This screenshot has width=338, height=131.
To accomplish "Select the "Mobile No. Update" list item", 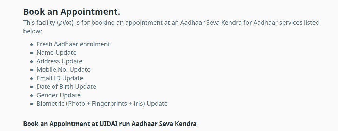I will (x=63, y=70).
